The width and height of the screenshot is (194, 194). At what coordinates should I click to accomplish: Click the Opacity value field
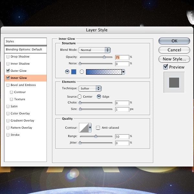[122, 58]
